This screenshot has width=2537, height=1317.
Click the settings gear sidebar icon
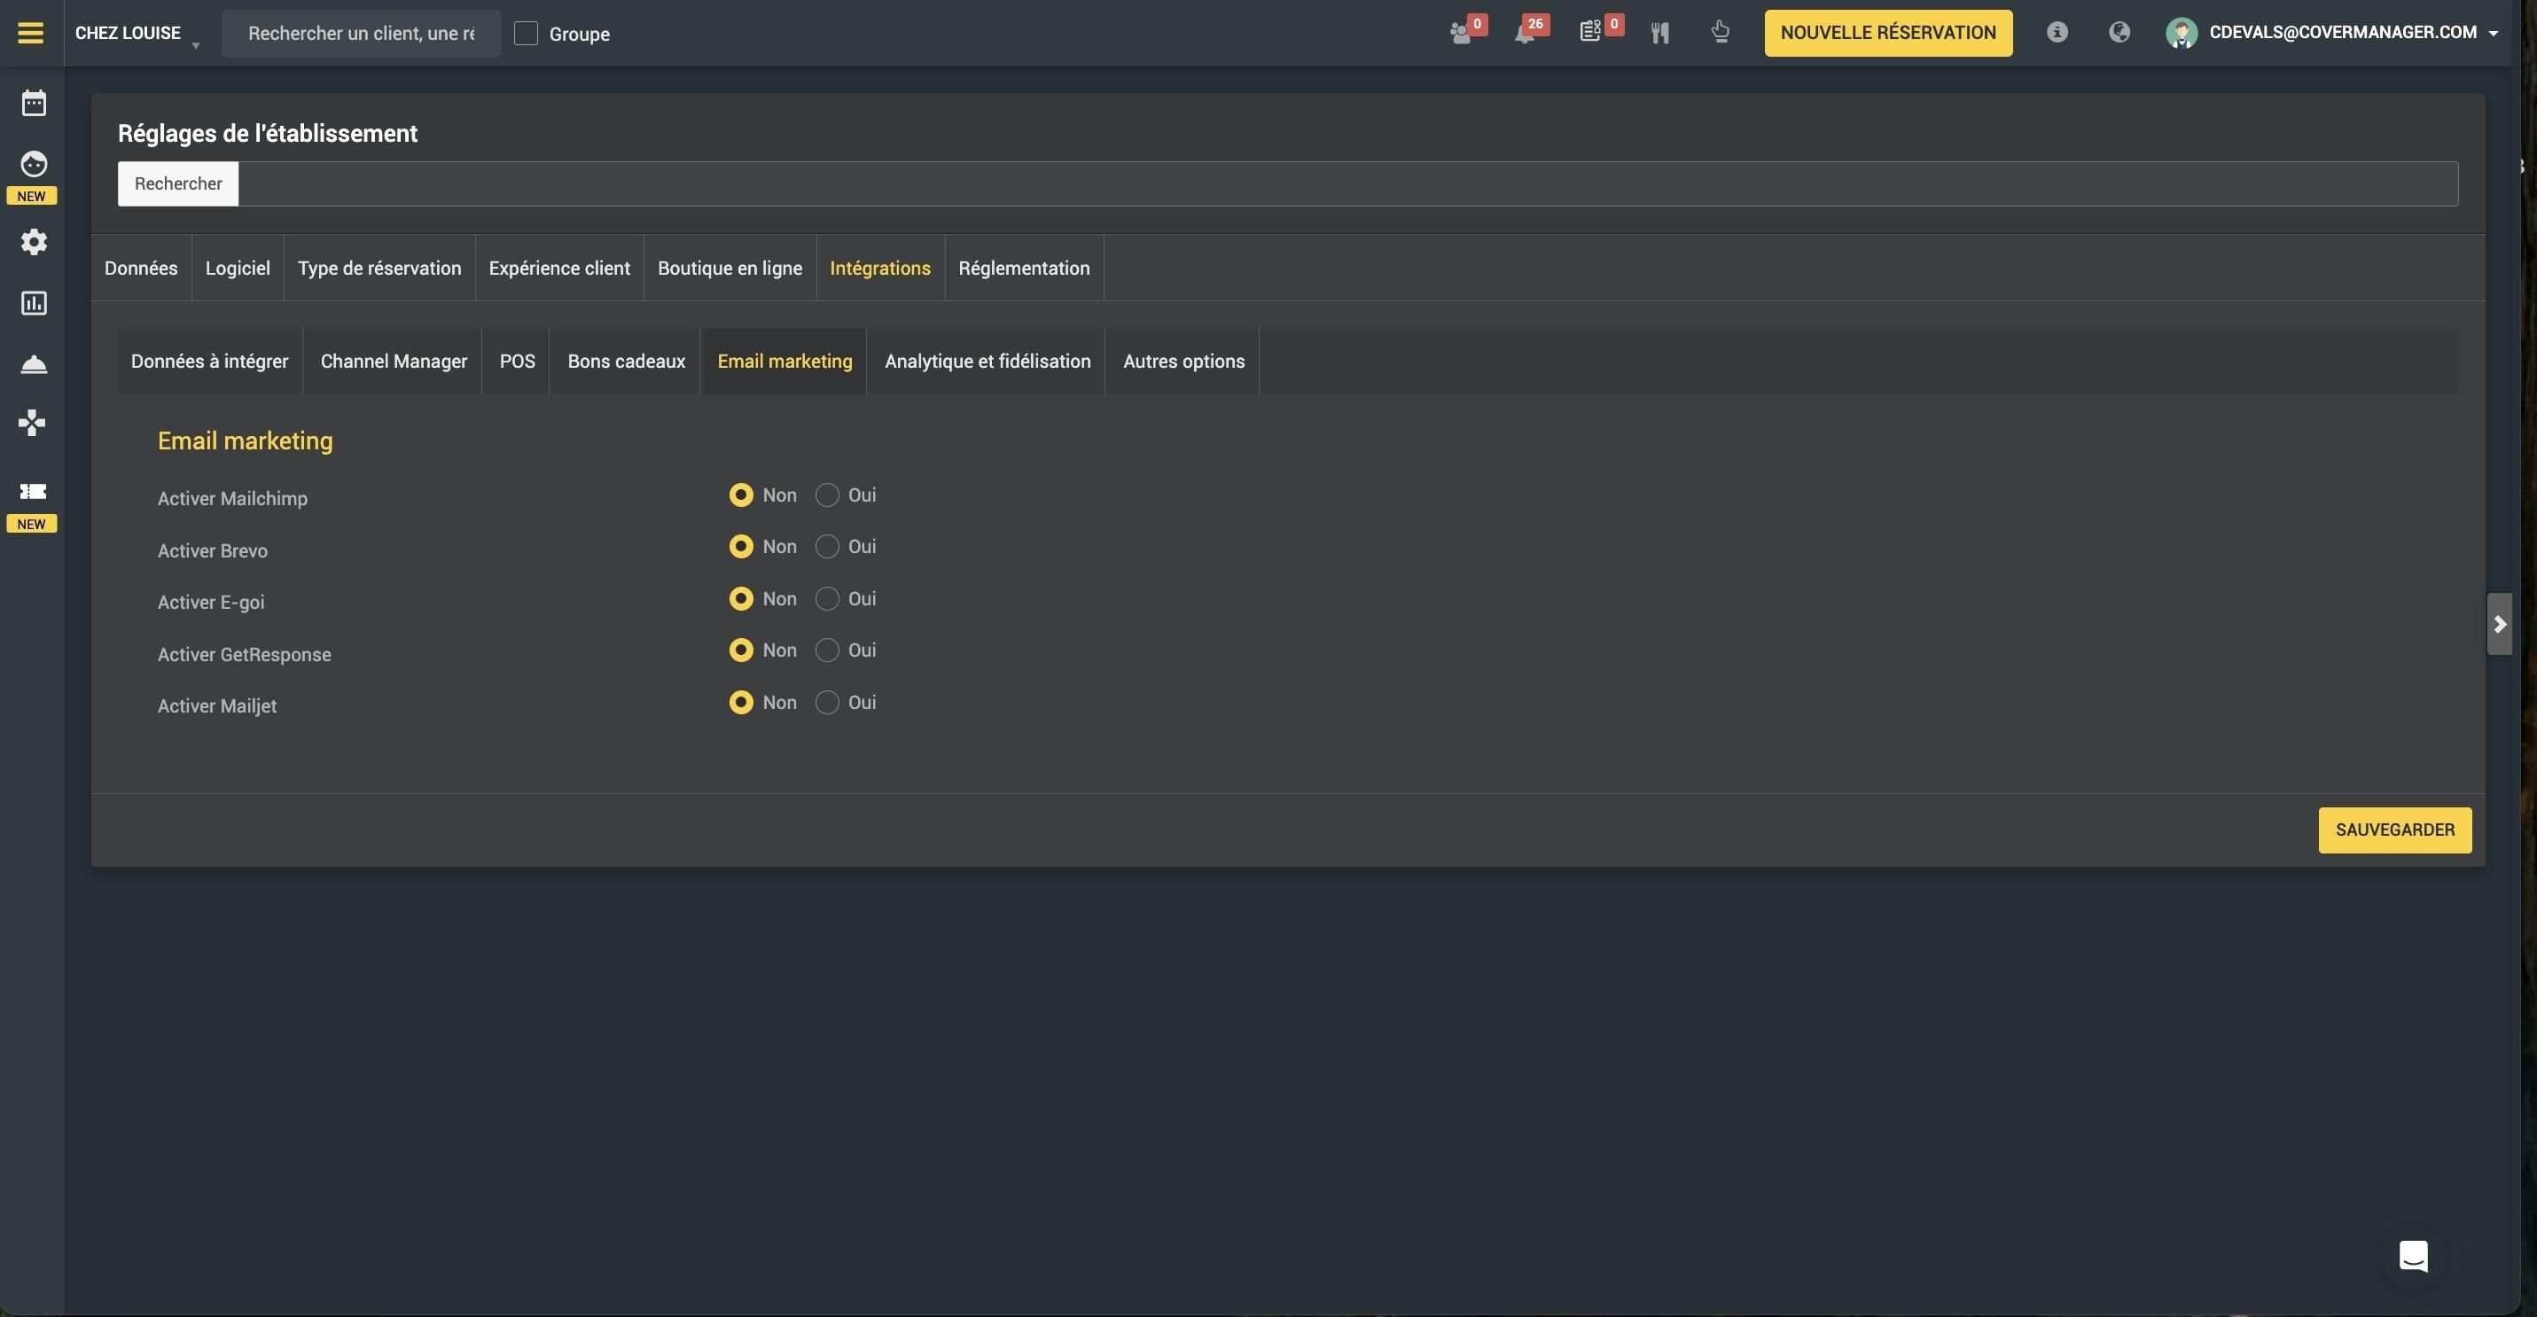coord(34,241)
